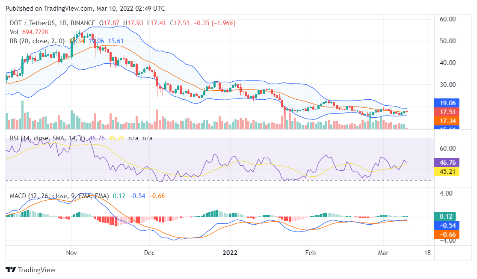Click the blue -0.54 MACD line tag
Viewport: 477px width, 279px height.
click(447, 225)
